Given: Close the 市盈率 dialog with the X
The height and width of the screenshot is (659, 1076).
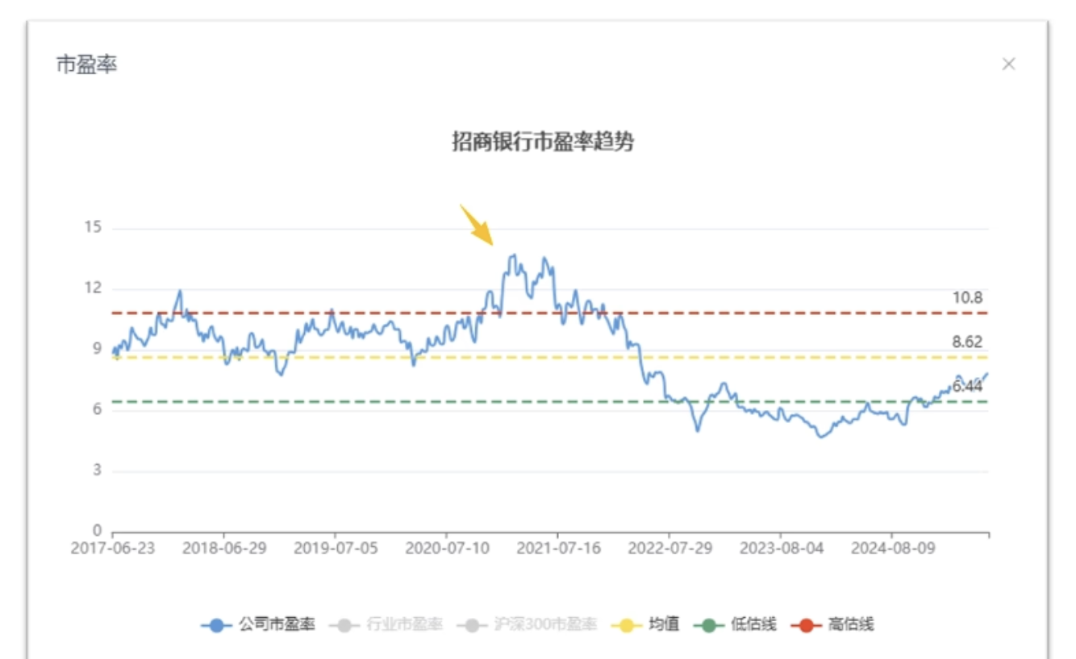Looking at the screenshot, I should pos(1008,64).
